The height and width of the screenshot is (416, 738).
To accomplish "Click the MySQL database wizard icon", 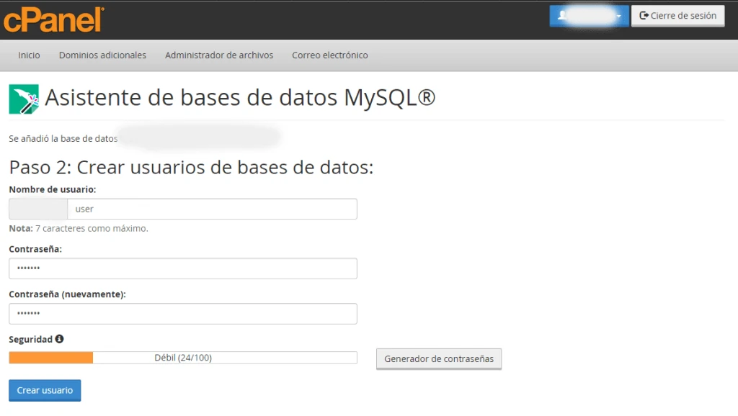I will pos(24,99).
